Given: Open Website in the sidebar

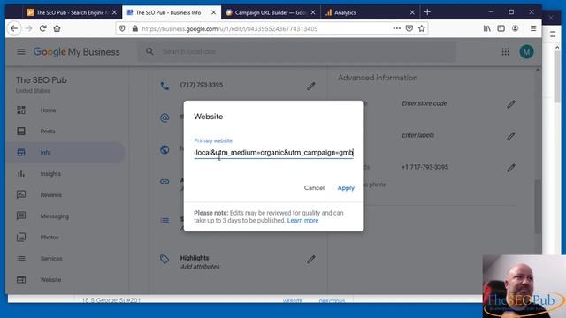Looking at the screenshot, I should (51, 280).
